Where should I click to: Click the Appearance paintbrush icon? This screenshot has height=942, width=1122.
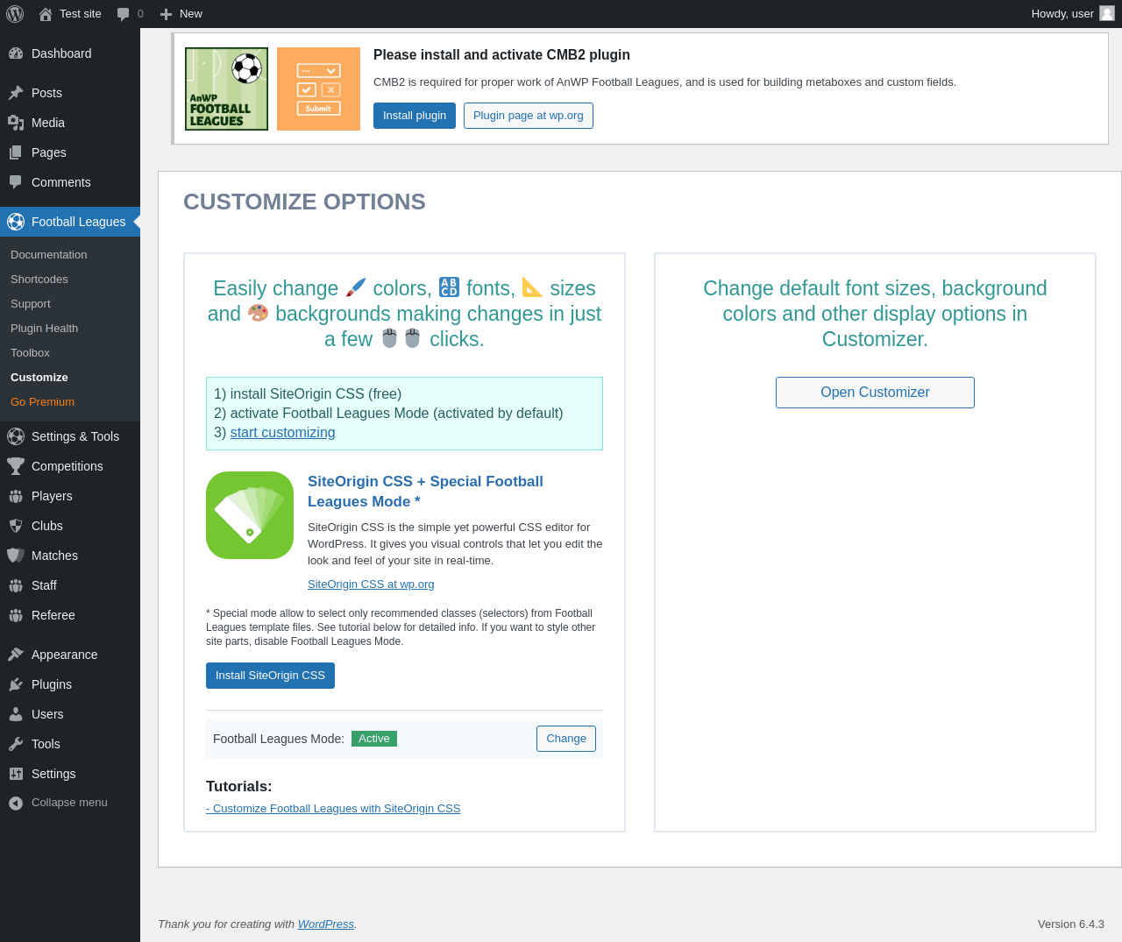16,655
